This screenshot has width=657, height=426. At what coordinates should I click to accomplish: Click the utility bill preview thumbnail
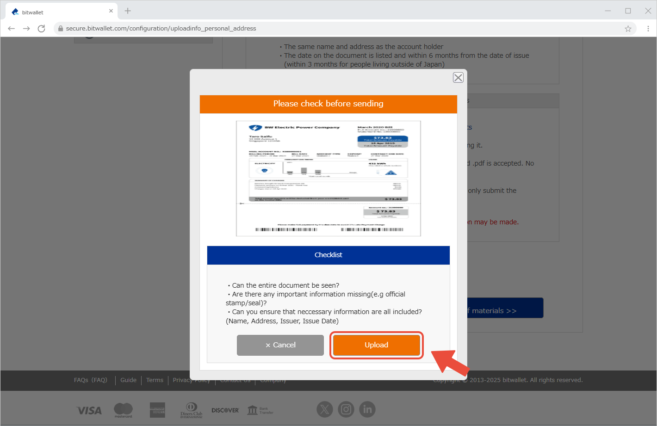tap(328, 179)
